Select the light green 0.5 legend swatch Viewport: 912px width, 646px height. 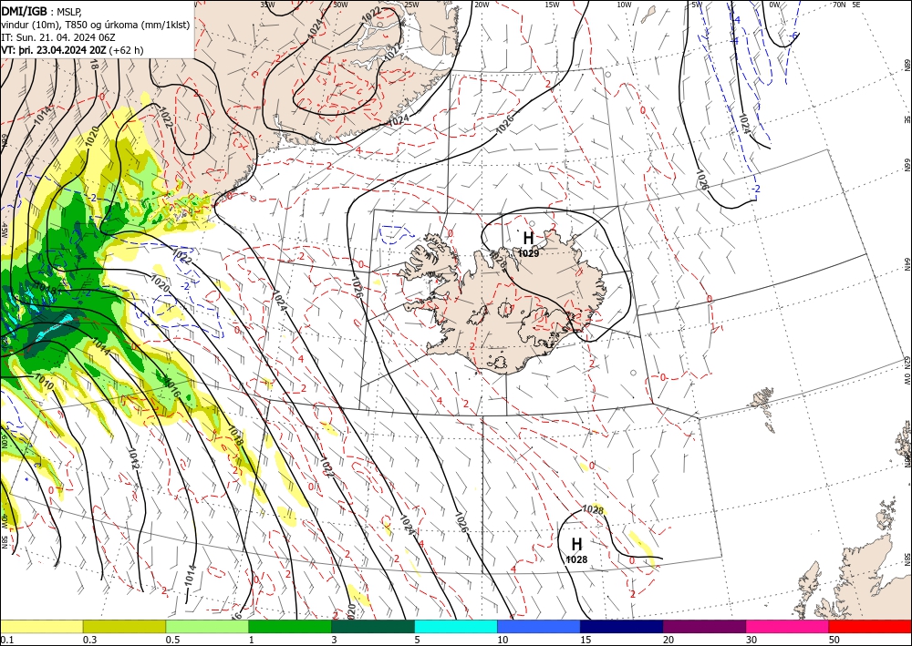tap(207, 626)
